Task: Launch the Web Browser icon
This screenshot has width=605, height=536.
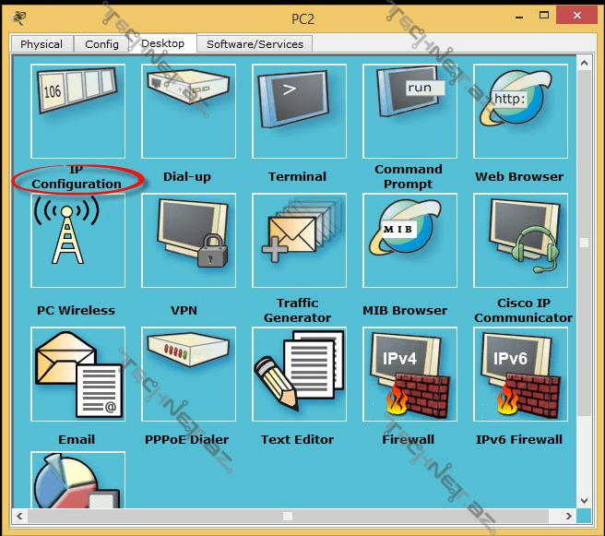Action: point(520,111)
